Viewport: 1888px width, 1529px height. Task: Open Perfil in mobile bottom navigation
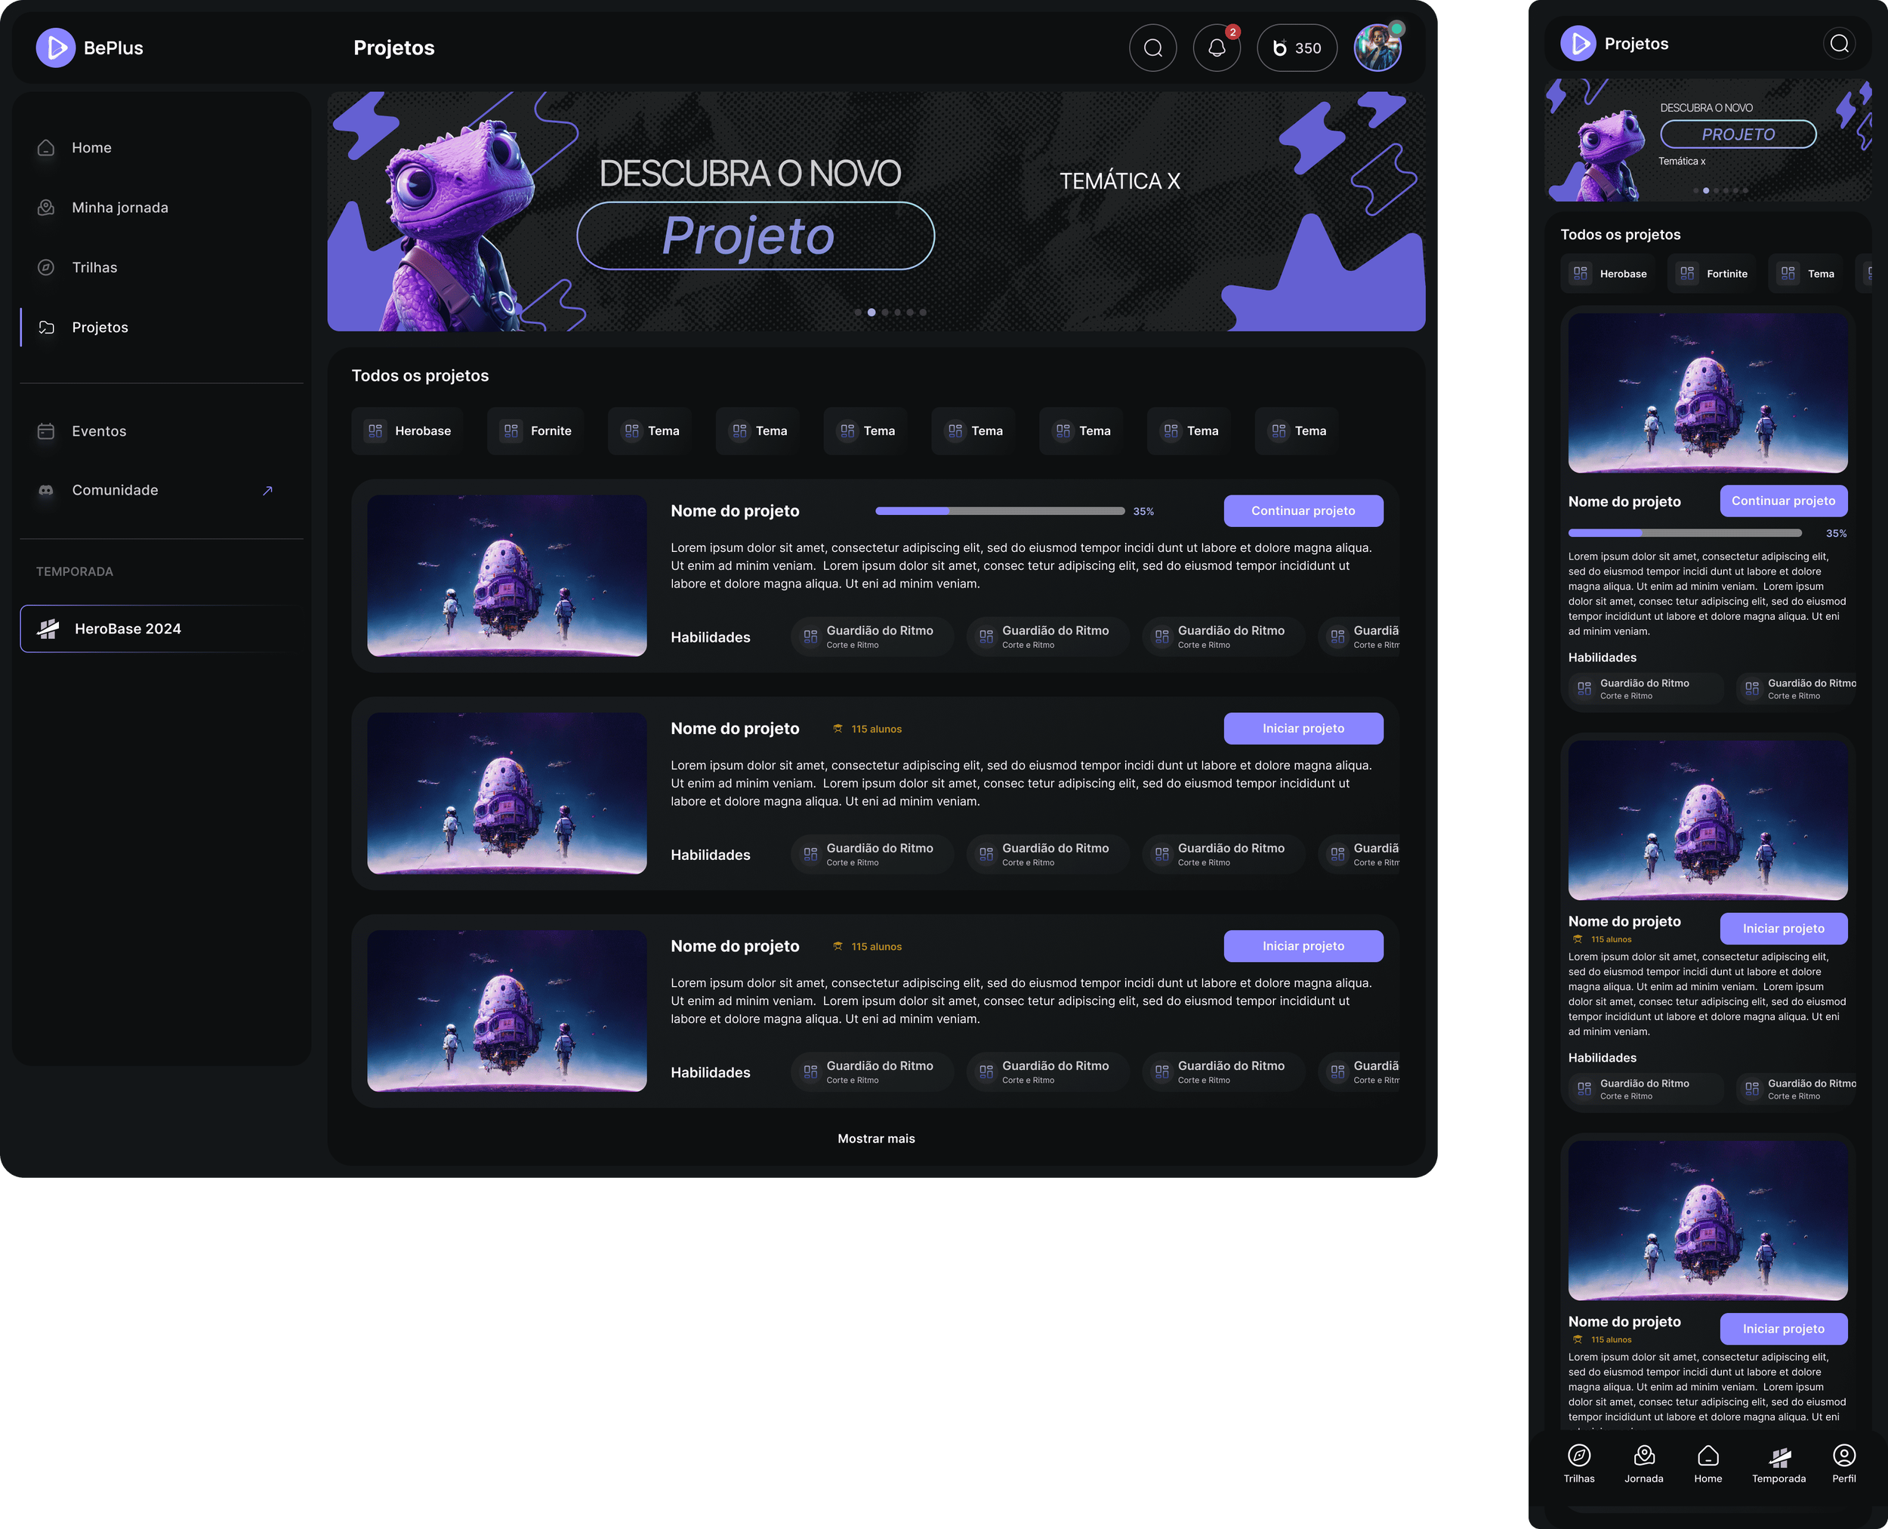[x=1844, y=1464]
